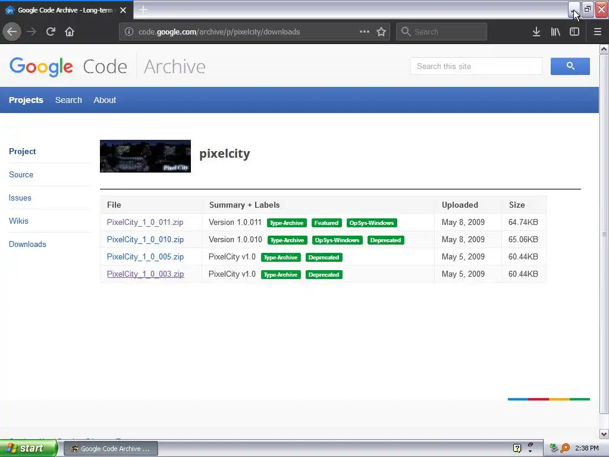Viewport: 609px width, 457px height.
Task: Restore down the browser window
Action: (588, 9)
